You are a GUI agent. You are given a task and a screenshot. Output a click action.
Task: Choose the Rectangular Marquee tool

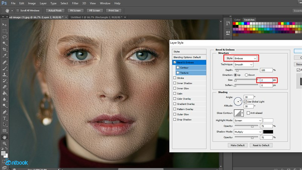pyautogui.click(x=5, y=30)
